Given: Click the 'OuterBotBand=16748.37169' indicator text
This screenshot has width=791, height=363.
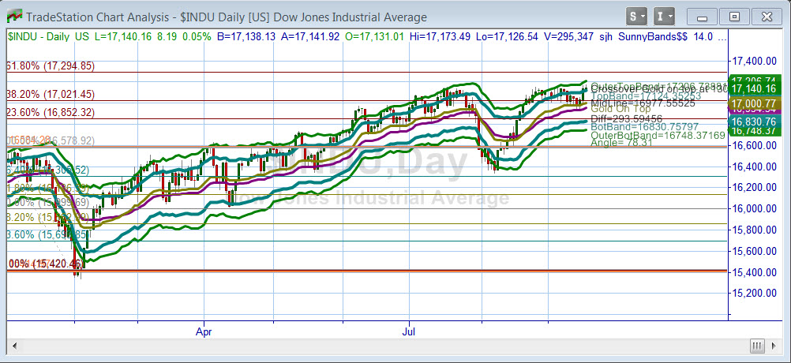Looking at the screenshot, I should coord(658,136).
